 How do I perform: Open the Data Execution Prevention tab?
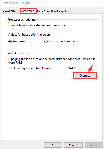(53, 11)
